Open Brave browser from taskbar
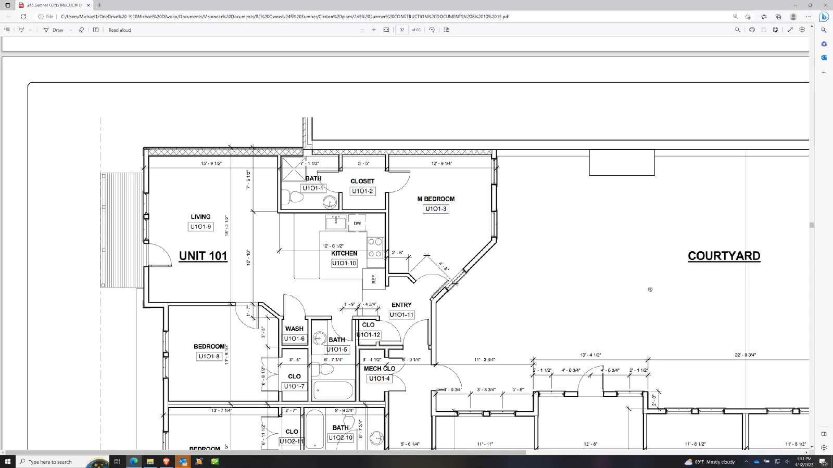 [166, 461]
